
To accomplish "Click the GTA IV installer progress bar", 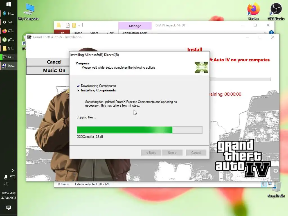I will [x=240, y=79].
